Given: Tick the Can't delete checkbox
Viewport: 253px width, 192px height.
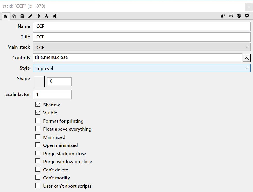Looking at the screenshot, I should click(38, 170).
